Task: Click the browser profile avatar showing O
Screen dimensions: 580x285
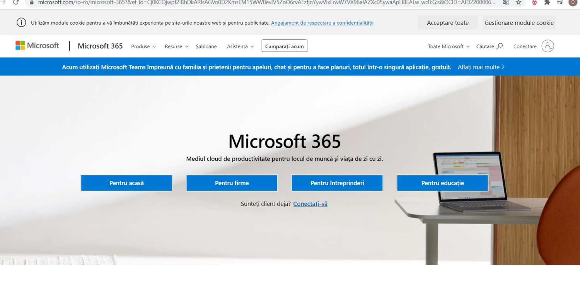Action: pos(572,3)
